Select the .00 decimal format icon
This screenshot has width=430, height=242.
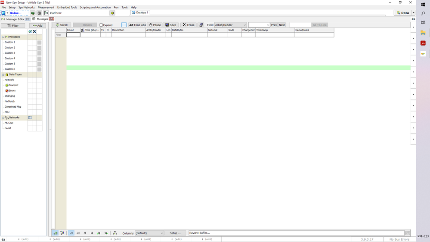pyautogui.click(x=78, y=233)
